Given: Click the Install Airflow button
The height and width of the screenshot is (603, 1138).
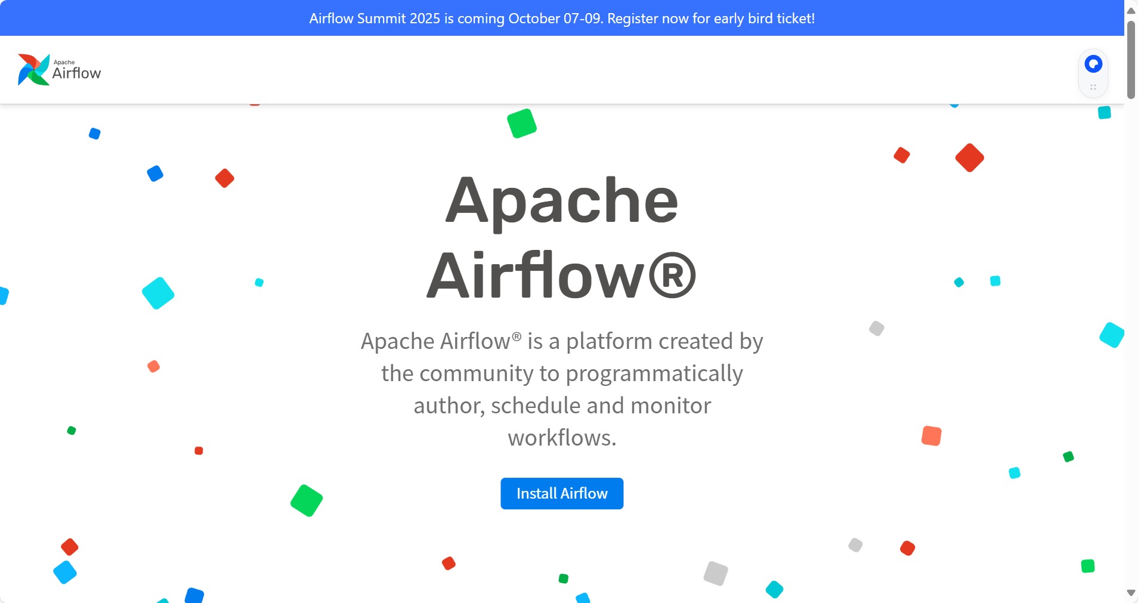Looking at the screenshot, I should coord(562,493).
